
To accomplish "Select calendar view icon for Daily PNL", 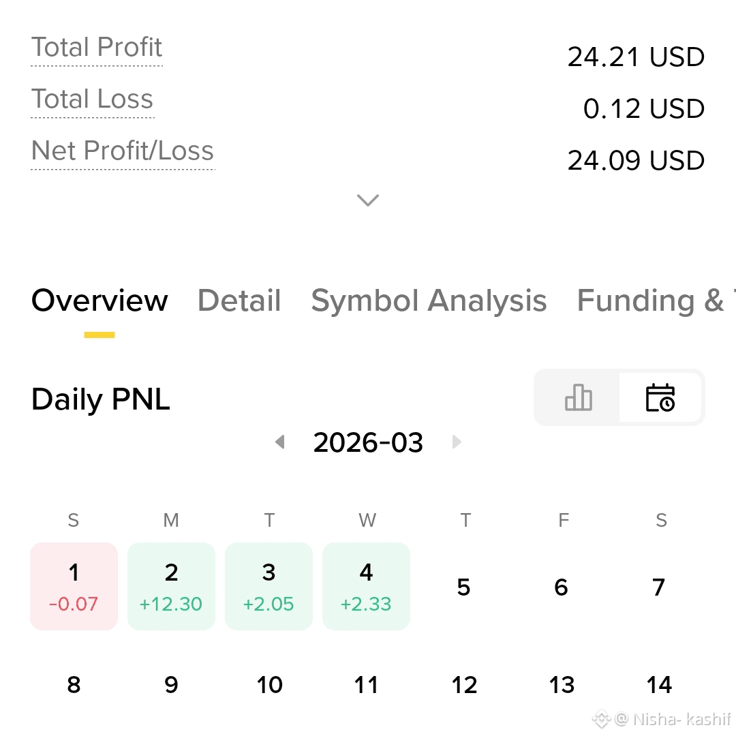I will (660, 397).
